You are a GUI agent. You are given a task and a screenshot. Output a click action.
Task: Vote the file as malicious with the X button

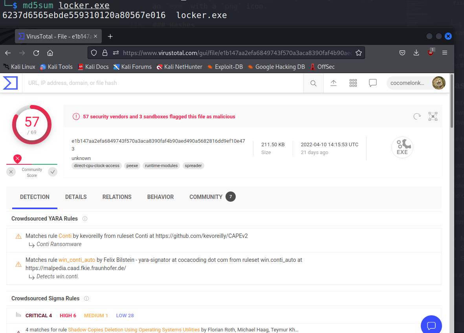click(x=11, y=172)
